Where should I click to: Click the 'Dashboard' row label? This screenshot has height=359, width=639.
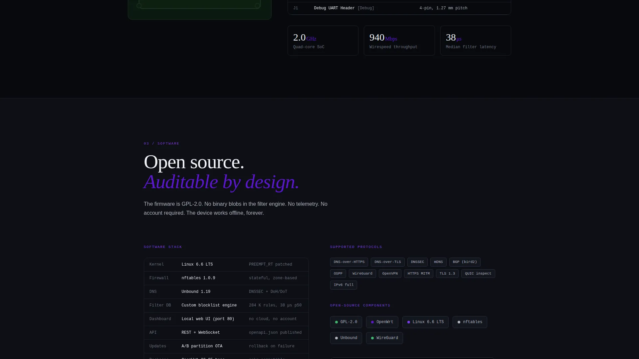[160, 319]
